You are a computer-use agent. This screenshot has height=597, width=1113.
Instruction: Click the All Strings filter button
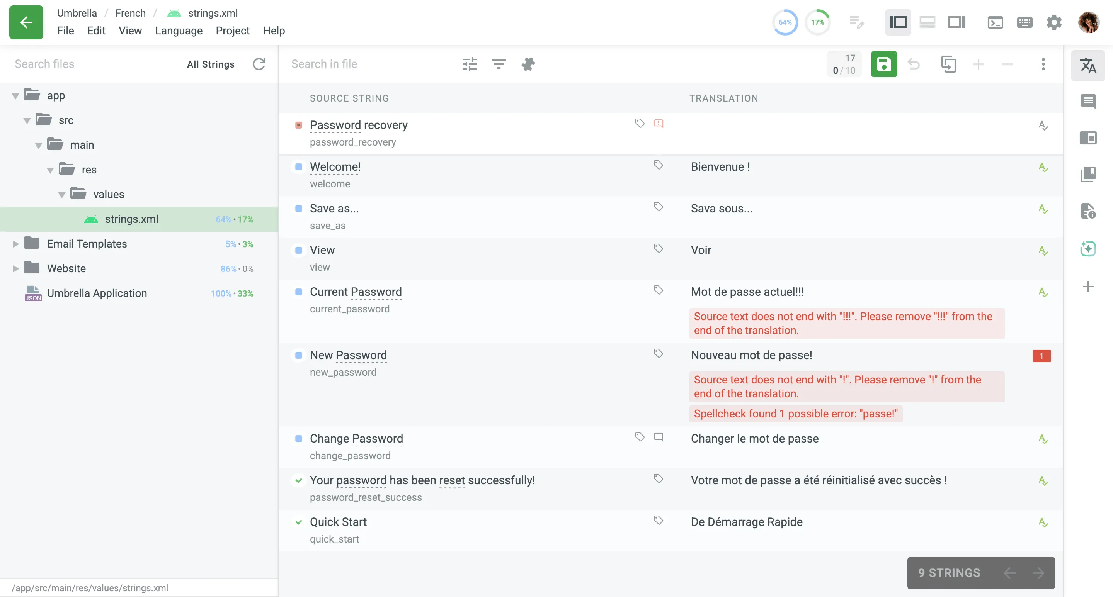[210, 64]
